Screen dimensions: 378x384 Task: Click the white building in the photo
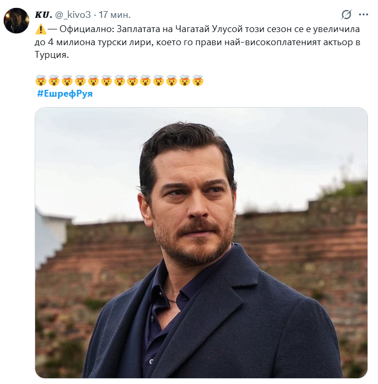click(50, 236)
